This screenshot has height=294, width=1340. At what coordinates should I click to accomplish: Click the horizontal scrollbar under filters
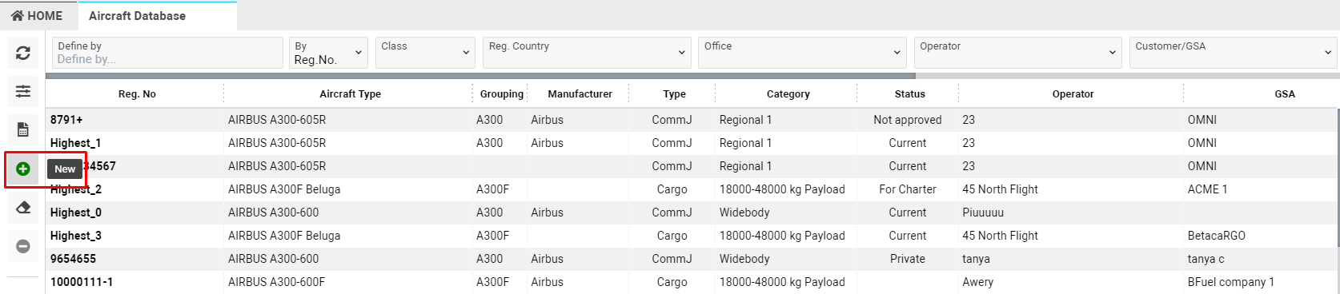point(480,76)
